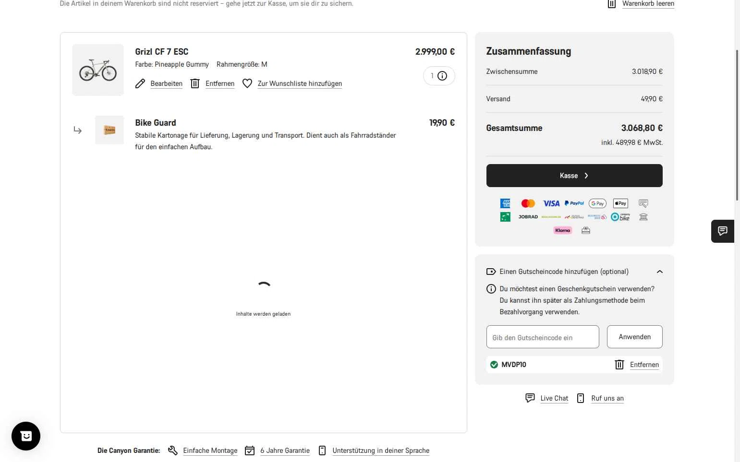
Task: Click the Apple Pay payment icon
Action: pos(620,203)
